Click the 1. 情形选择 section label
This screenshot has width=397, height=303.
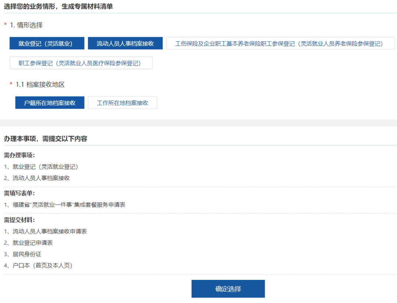tap(26, 25)
